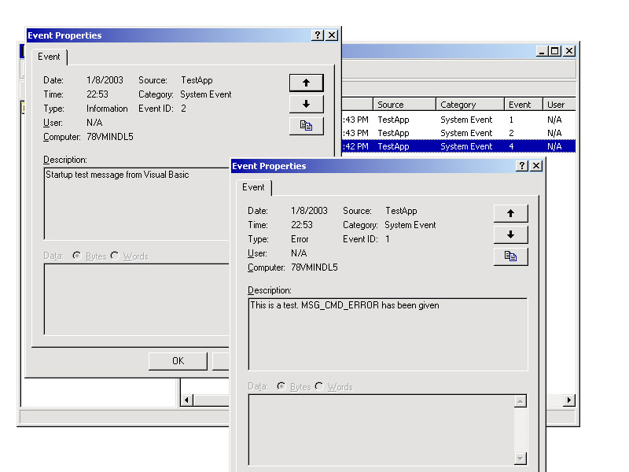Select the Words radio button in the Information event dialog

pos(115,256)
